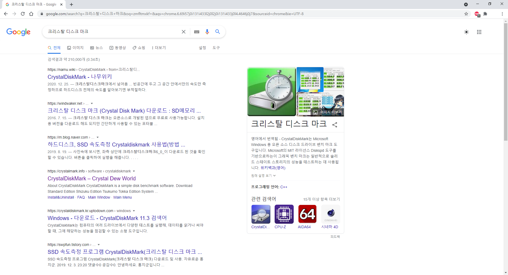The image size is (508, 275).
Task: Open the on-screen keyboard input tool
Action: coord(197,32)
